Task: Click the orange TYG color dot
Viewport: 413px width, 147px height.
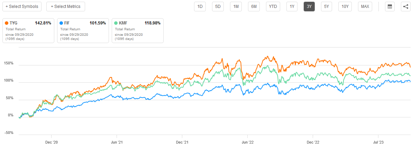Action: point(7,23)
